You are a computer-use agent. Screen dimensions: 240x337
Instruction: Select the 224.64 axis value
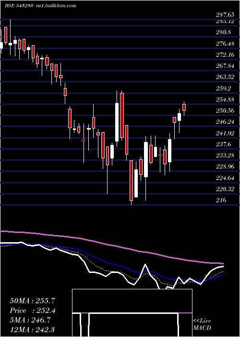(x=225, y=178)
